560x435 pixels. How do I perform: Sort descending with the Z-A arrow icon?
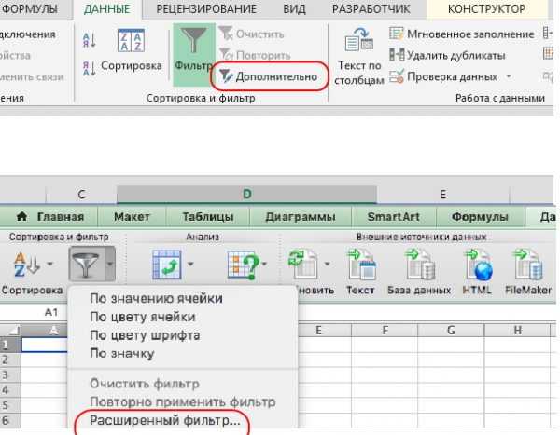[x=90, y=66]
